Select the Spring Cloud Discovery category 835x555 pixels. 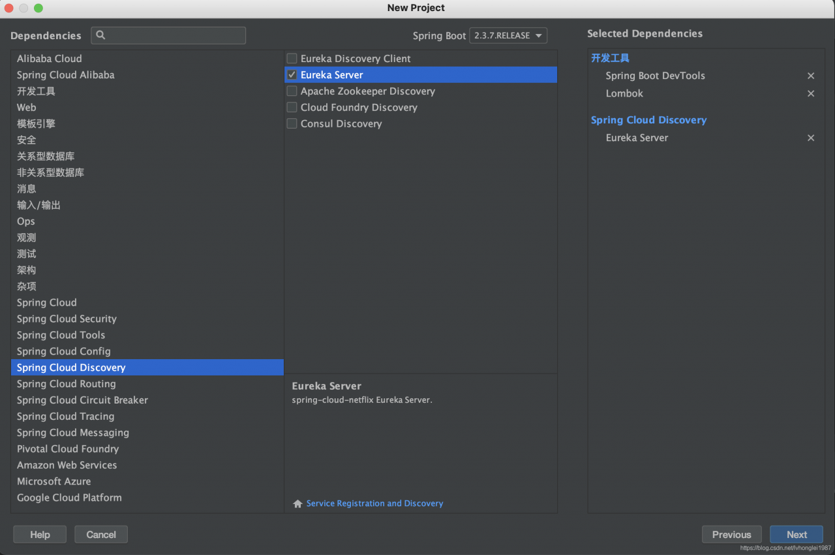click(x=147, y=368)
